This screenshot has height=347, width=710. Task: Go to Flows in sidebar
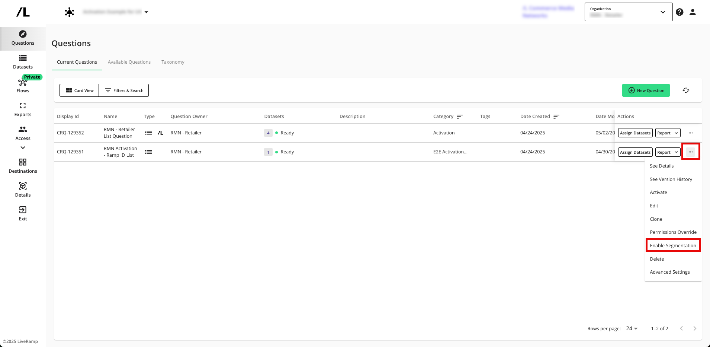(23, 85)
